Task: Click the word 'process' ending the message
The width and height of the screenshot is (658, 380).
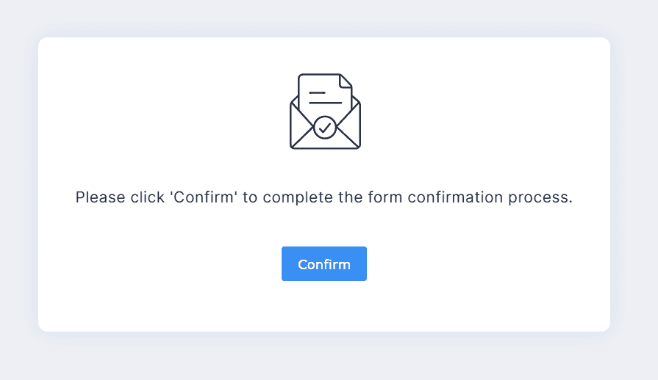Action: click(x=541, y=197)
